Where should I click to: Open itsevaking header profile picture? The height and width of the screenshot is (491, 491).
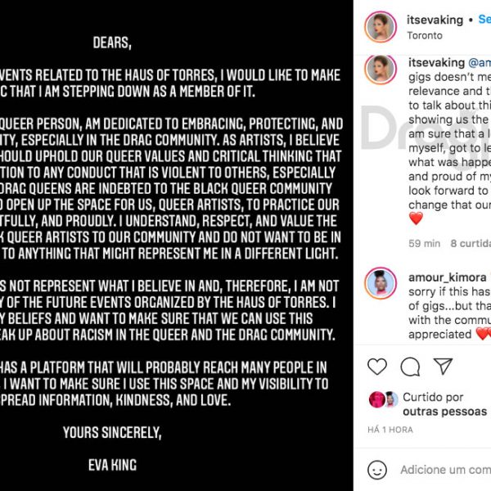point(381,27)
